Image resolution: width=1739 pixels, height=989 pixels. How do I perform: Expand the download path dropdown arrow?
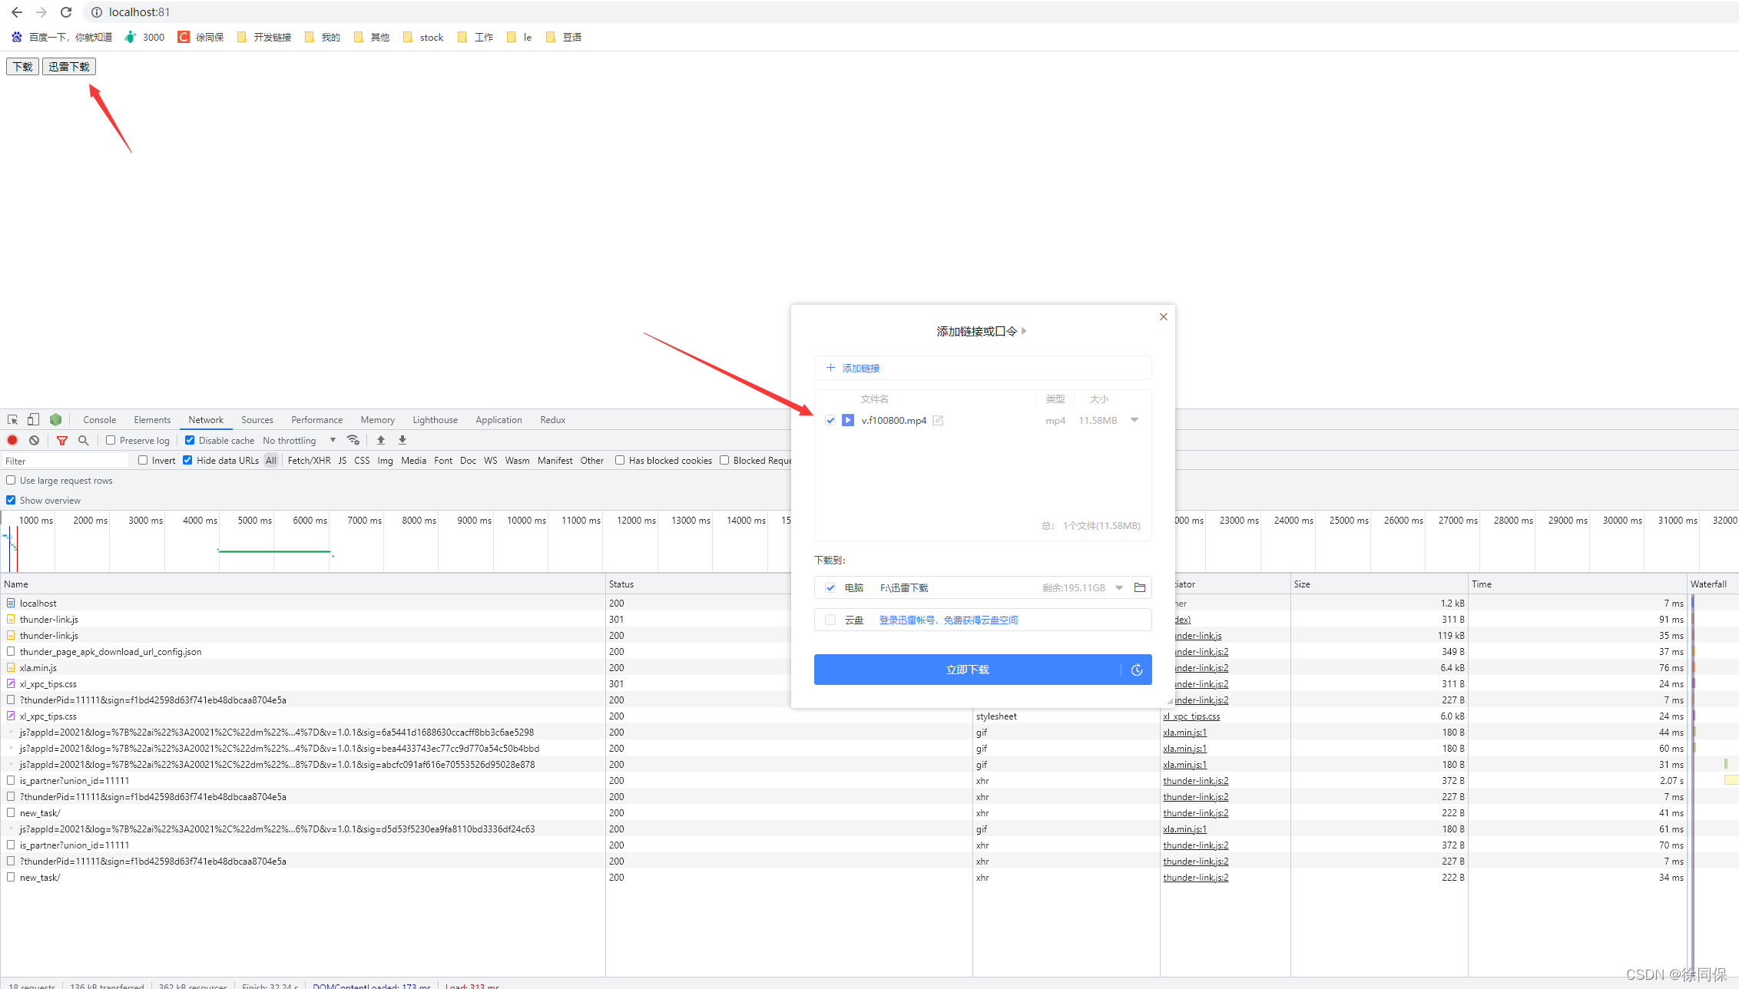(x=1119, y=588)
